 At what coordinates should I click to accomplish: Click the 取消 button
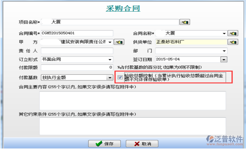[x=142, y=144]
